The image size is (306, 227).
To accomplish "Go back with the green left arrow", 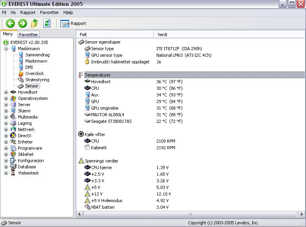I will (x=10, y=23).
